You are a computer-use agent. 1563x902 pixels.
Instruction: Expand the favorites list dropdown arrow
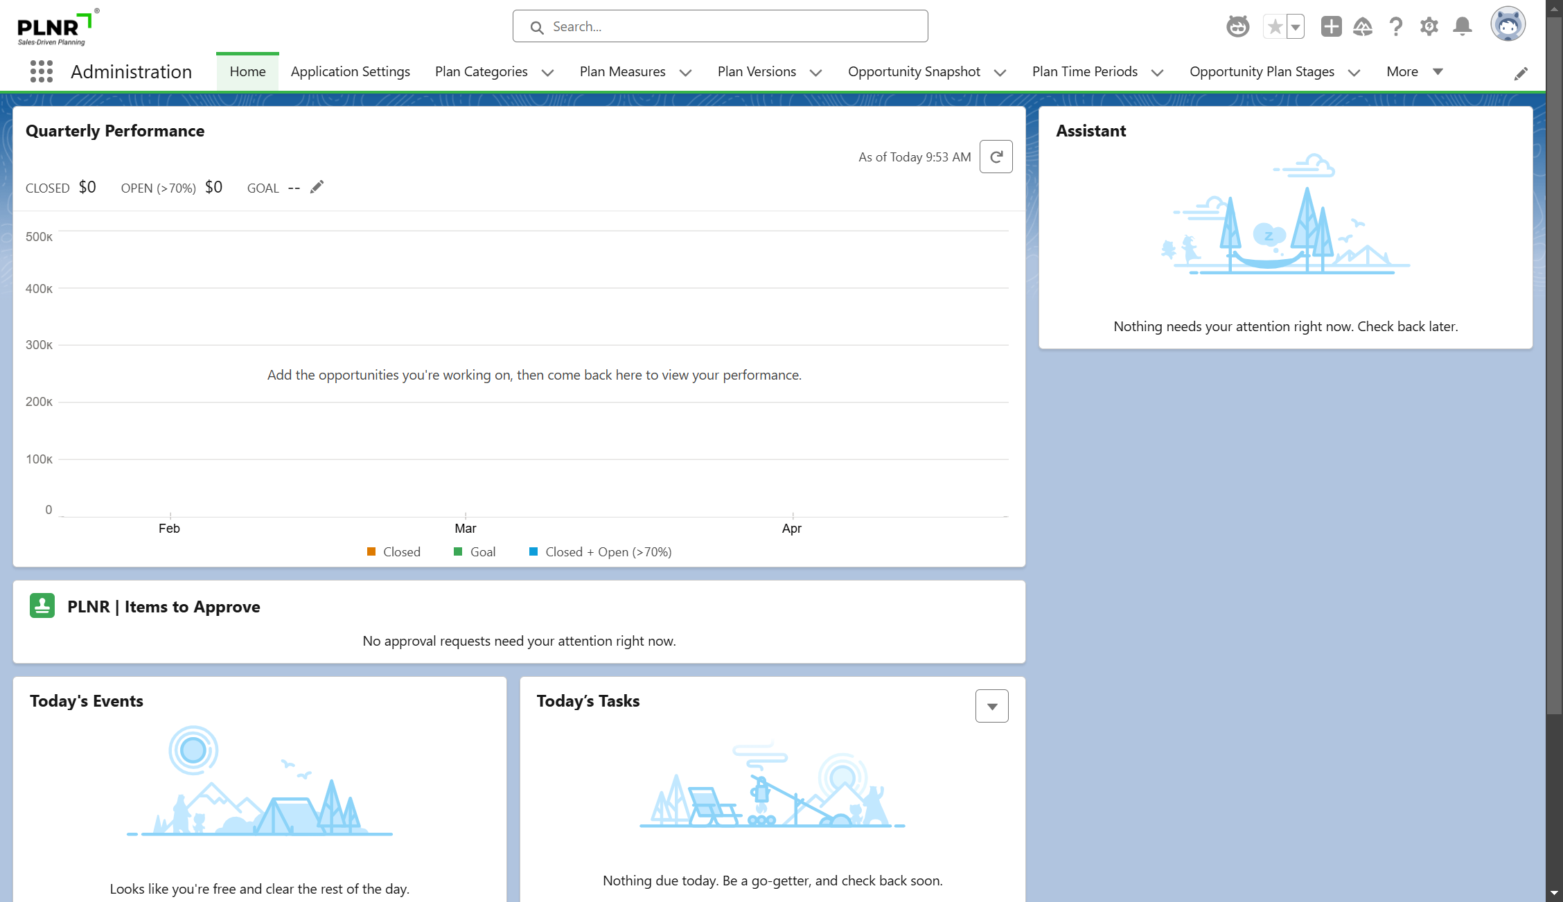[x=1295, y=27]
